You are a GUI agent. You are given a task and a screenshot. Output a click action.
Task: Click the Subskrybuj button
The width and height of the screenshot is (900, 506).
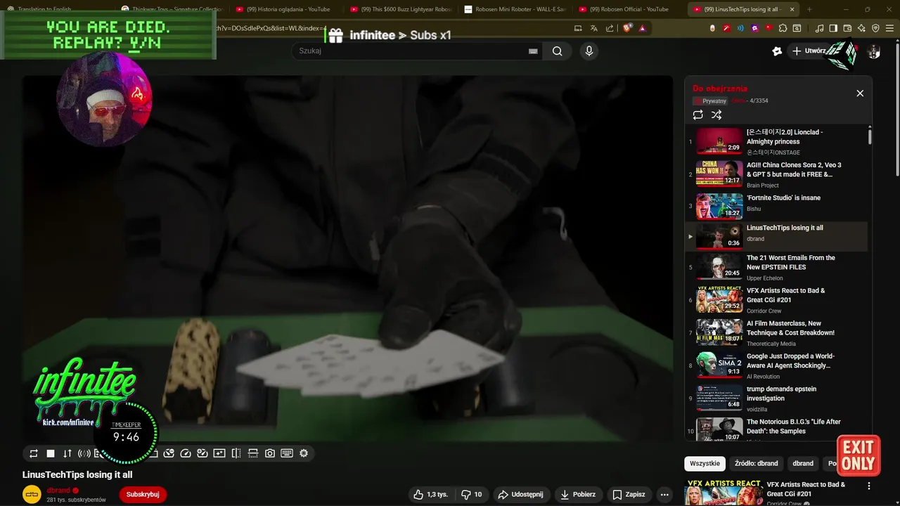pos(143,494)
